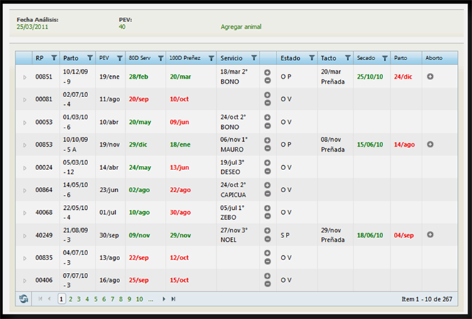Image resolution: width=472 pixels, height=319 pixels.
Task: Open filter for Servicio column
Action: 252,58
